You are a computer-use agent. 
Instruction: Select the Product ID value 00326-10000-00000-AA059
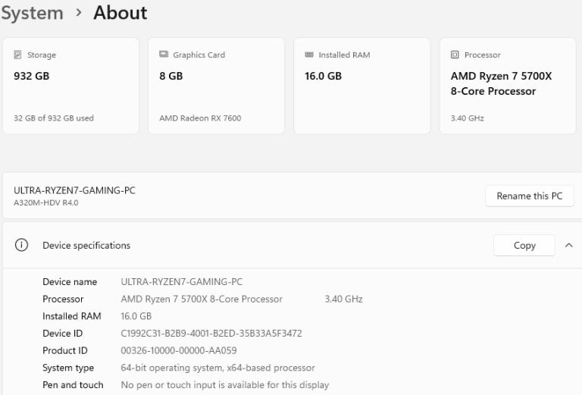(179, 350)
